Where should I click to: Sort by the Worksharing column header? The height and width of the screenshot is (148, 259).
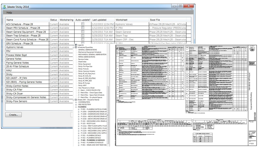point(66,20)
